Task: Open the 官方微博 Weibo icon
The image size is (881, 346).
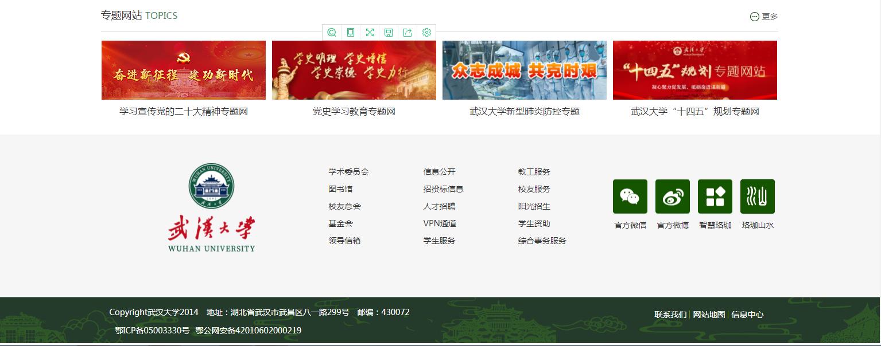Action: (673, 196)
